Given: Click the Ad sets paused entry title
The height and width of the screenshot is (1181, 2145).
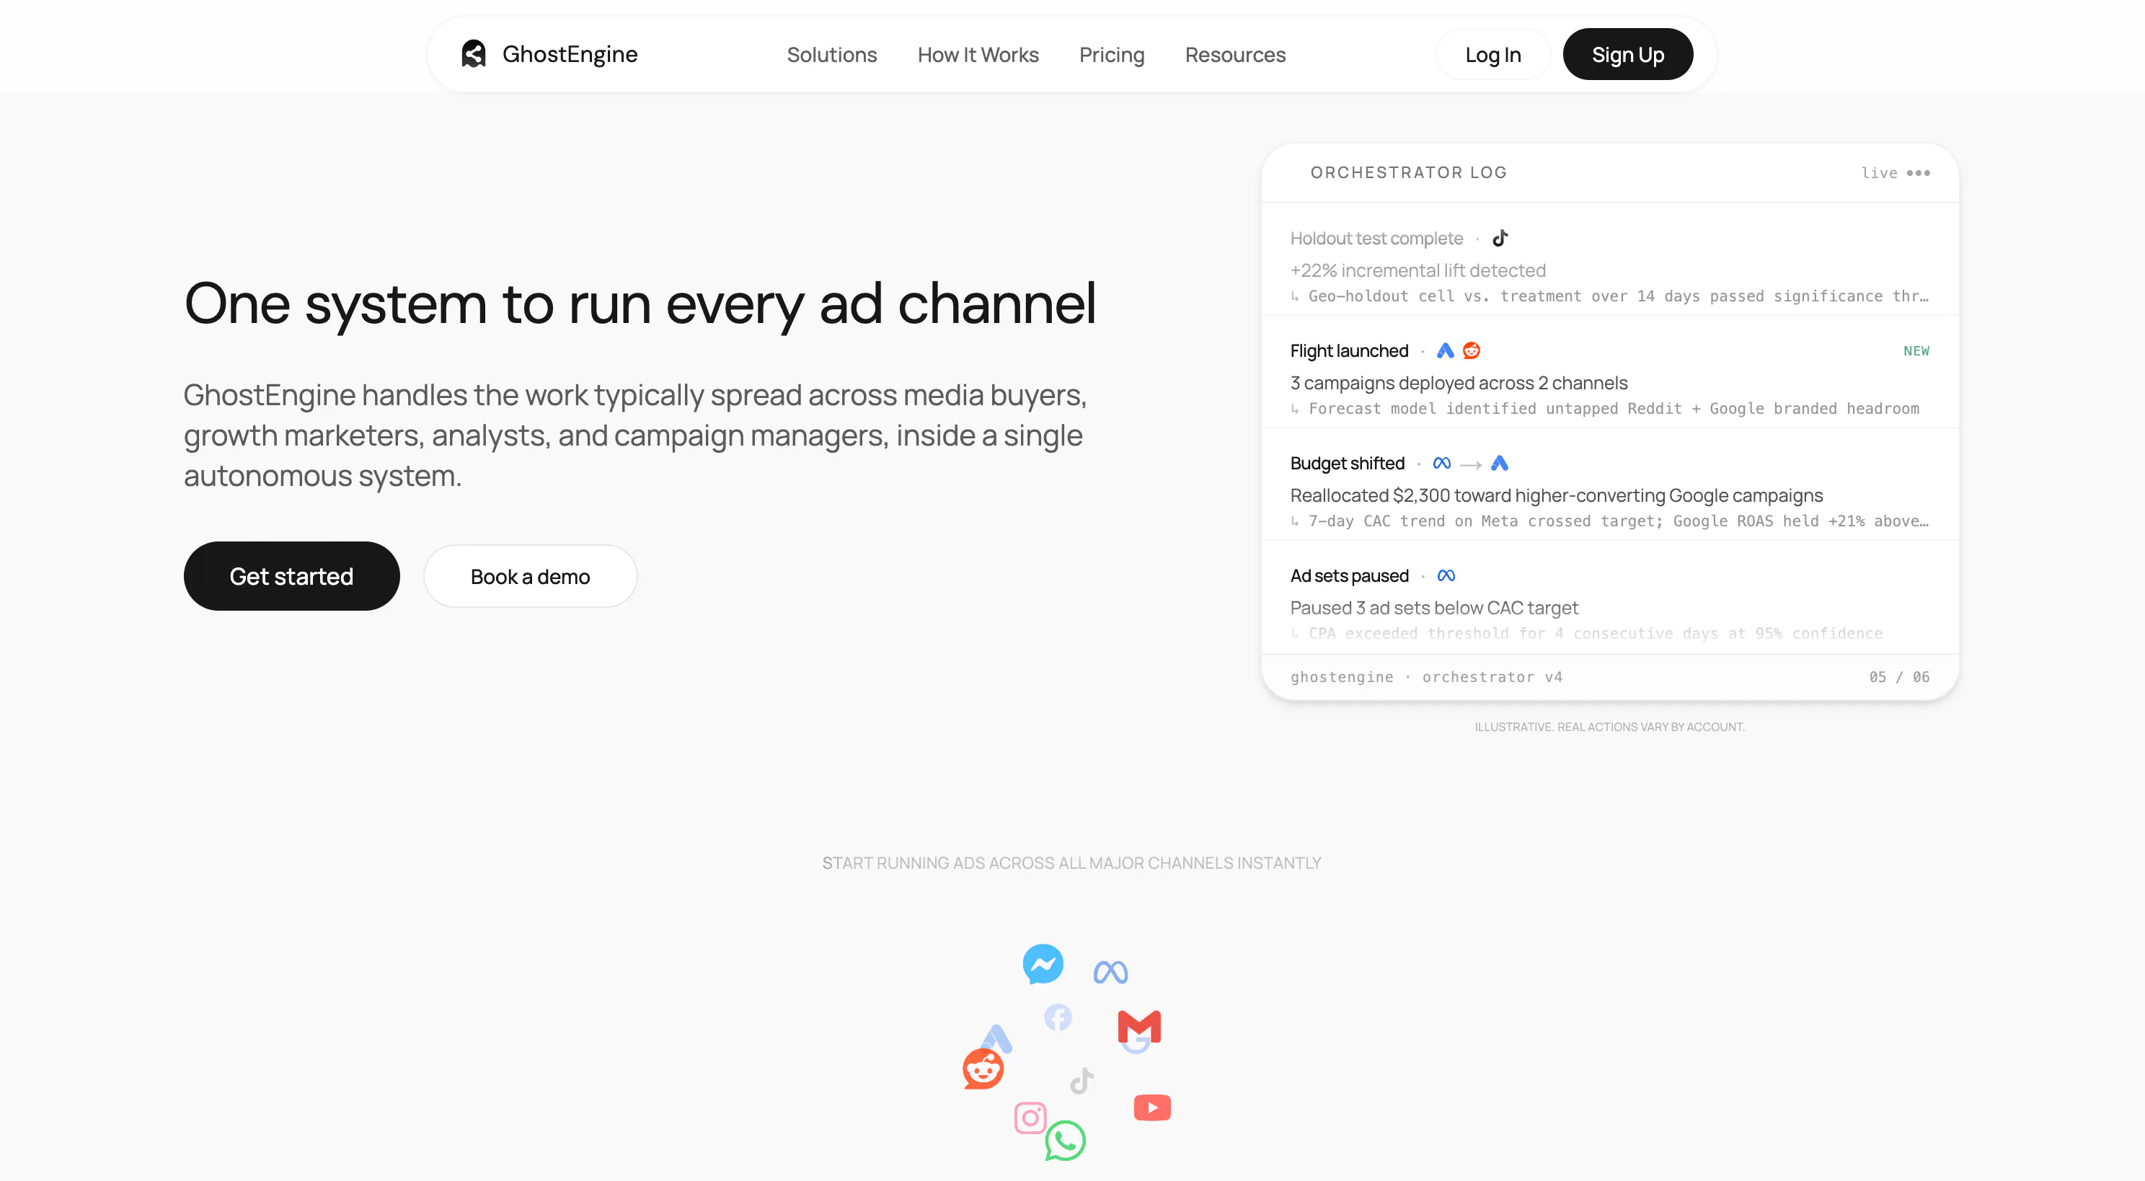Looking at the screenshot, I should click(x=1350, y=576).
